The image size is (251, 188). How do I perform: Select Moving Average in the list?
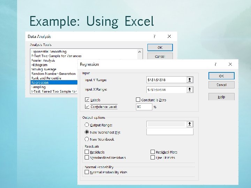tap(44, 69)
